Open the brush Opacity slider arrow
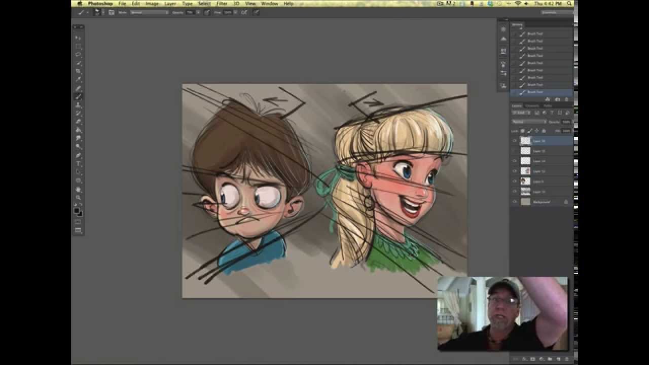 coord(198,12)
